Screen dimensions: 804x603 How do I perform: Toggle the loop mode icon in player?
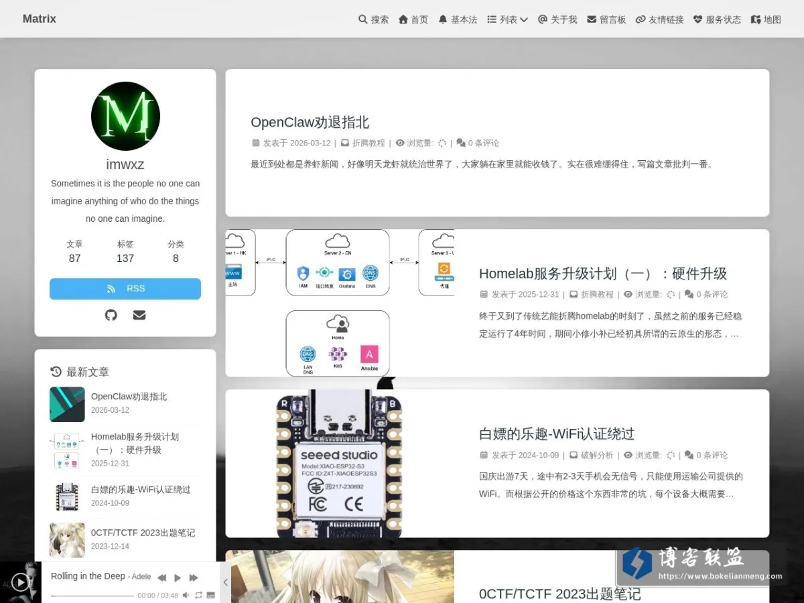pos(198,595)
